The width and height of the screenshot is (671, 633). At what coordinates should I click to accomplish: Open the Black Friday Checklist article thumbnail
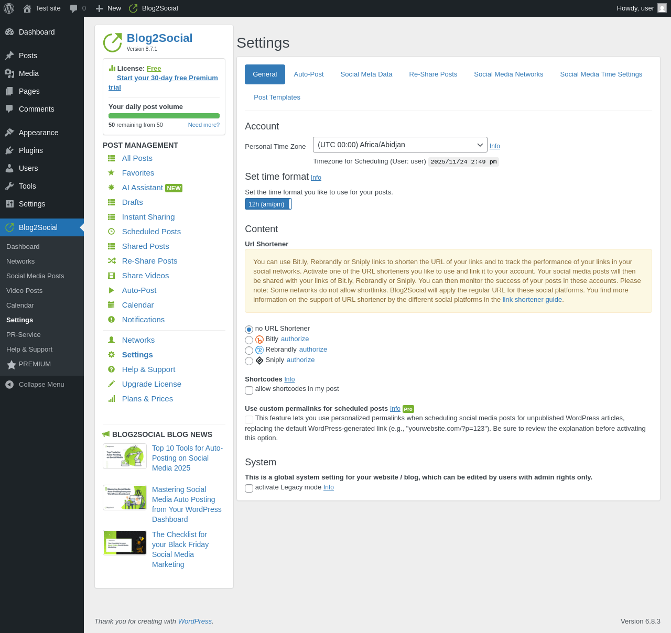[x=125, y=543]
